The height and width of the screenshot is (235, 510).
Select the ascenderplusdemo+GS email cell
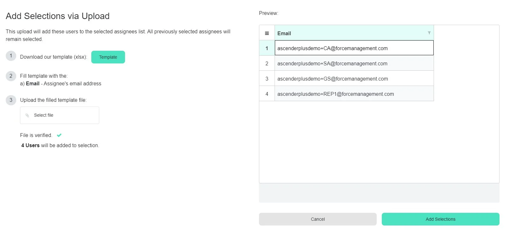tap(354, 79)
